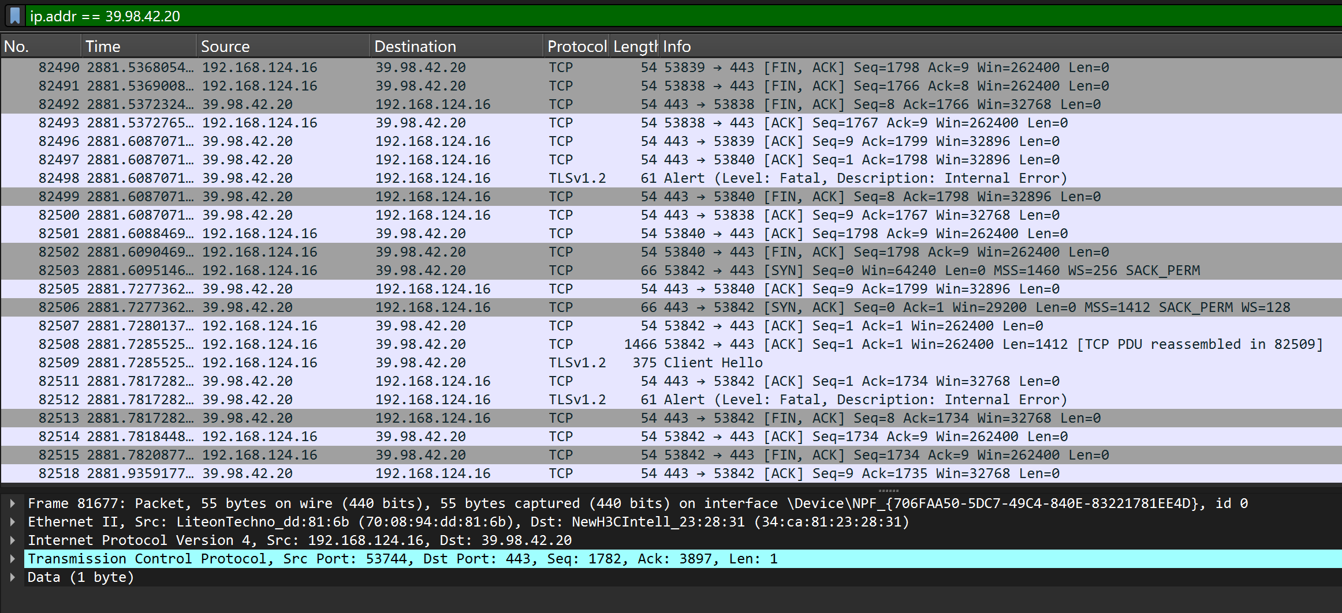The width and height of the screenshot is (1342, 613).
Task: Sort by the Protocol column header
Action: [576, 46]
